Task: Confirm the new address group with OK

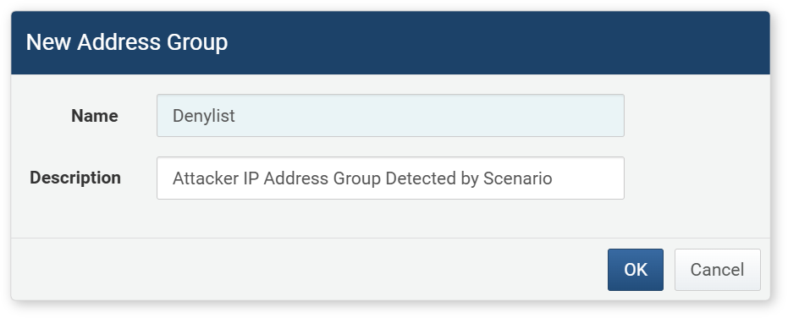Action: pos(635,270)
